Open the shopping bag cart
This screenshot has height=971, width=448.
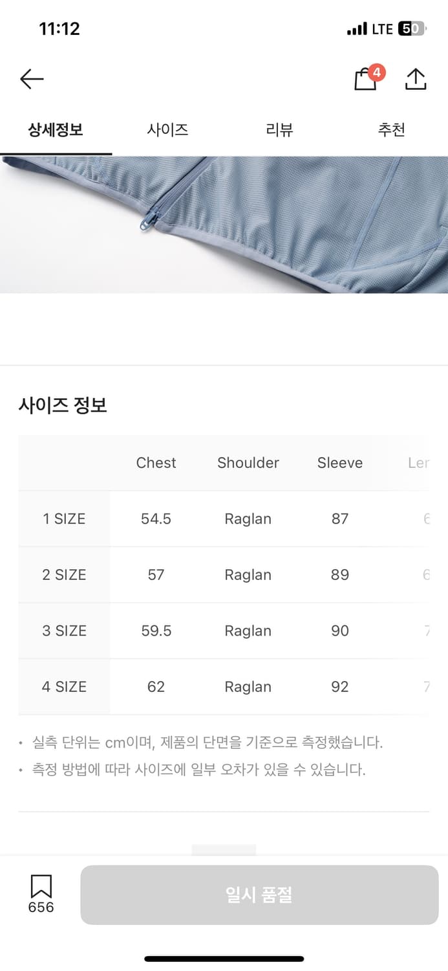366,79
